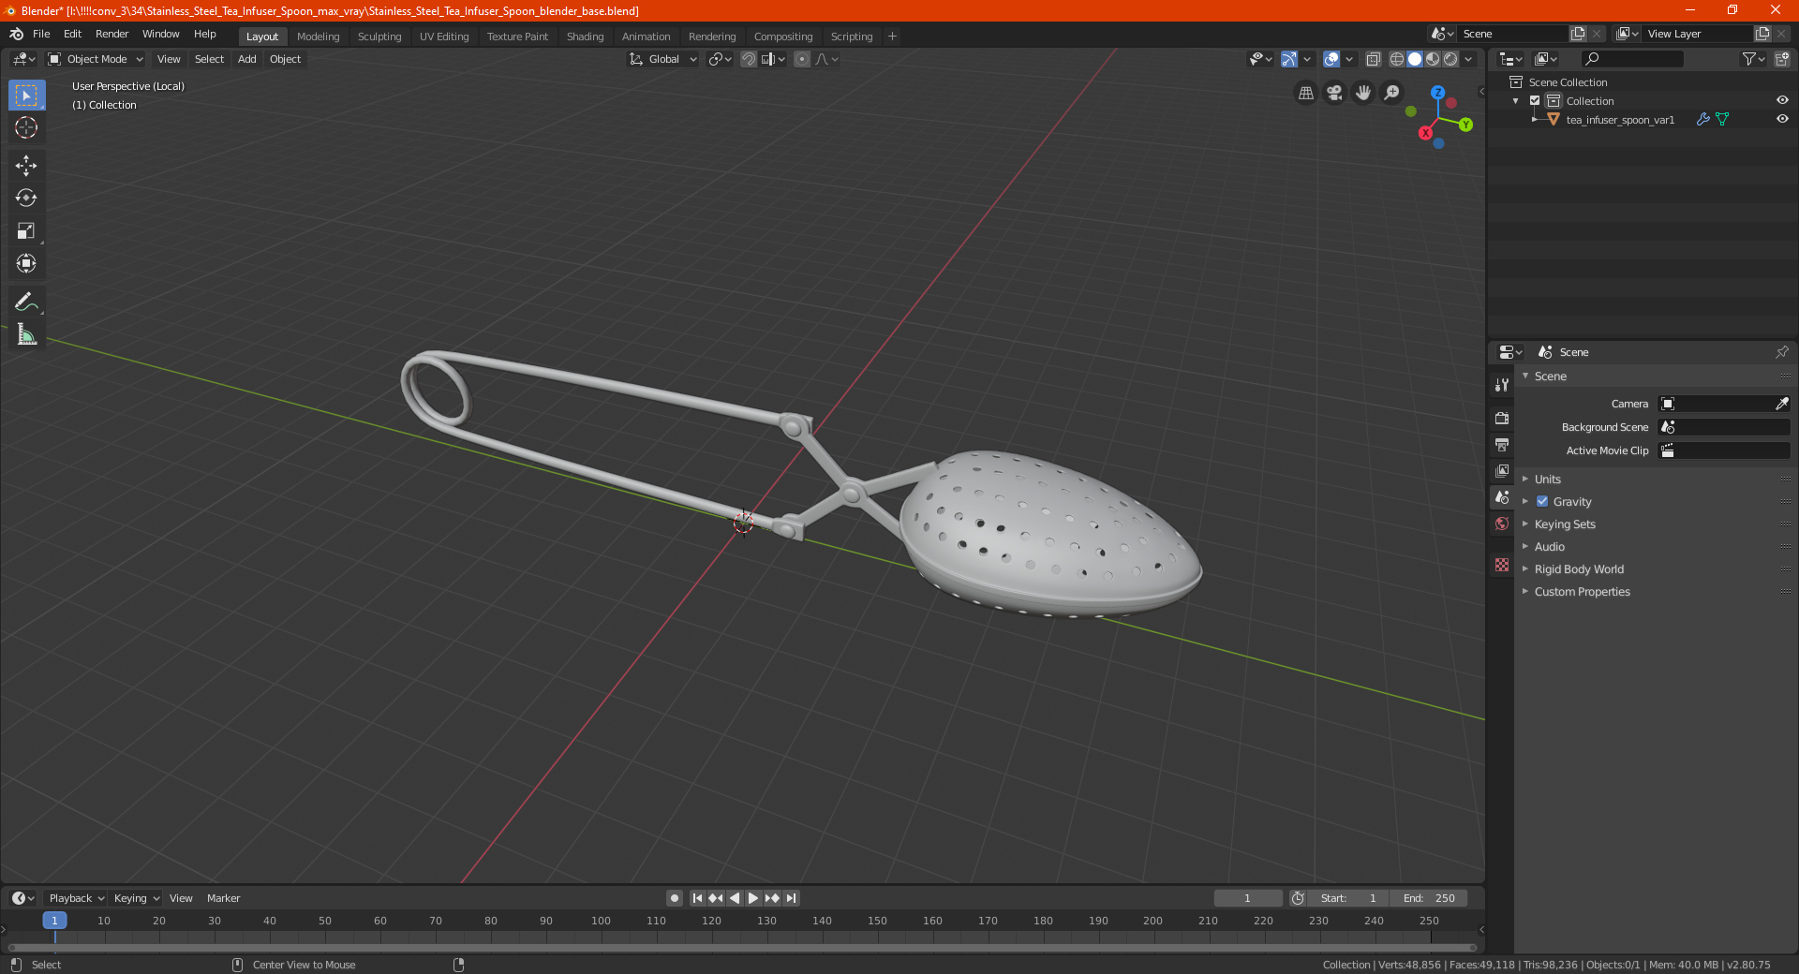Screen dimensions: 1799x974
Task: Open the Object Mode dropdown
Action: pyautogui.click(x=96, y=59)
